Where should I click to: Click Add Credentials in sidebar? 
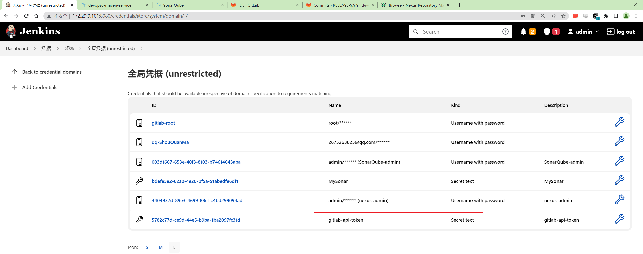pyautogui.click(x=34, y=87)
